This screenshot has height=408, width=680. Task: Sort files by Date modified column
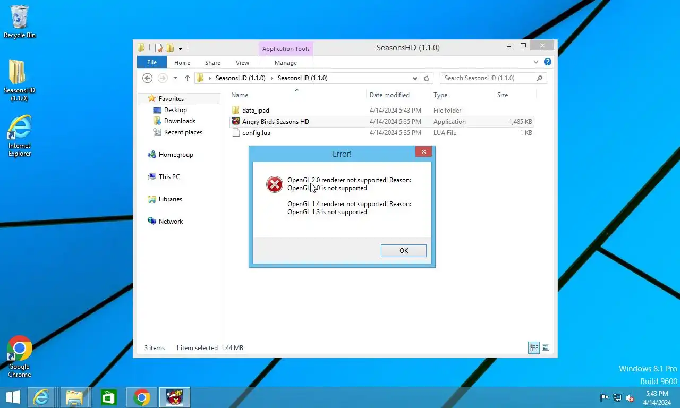[x=398, y=95]
